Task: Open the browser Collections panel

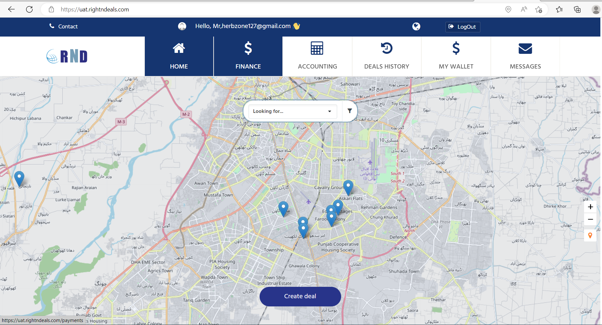Action: (x=577, y=9)
